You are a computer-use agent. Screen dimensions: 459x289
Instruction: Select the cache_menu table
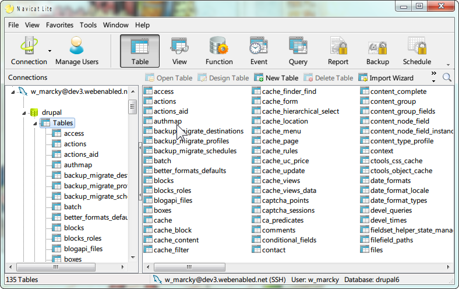tap(277, 131)
